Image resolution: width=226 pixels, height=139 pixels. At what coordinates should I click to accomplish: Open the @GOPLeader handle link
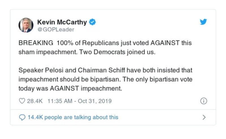56,29
